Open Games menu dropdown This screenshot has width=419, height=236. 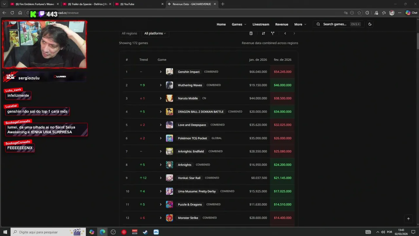coord(239,24)
